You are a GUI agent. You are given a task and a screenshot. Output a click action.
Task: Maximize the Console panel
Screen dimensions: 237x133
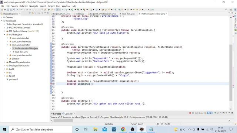[x=232, y=113]
